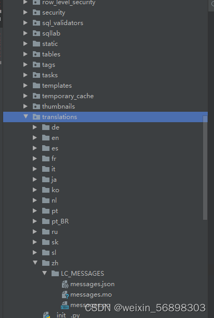Viewport: 214px width, 318px height.
Task: Select the temporary_cache folder
Action: tap(68, 96)
